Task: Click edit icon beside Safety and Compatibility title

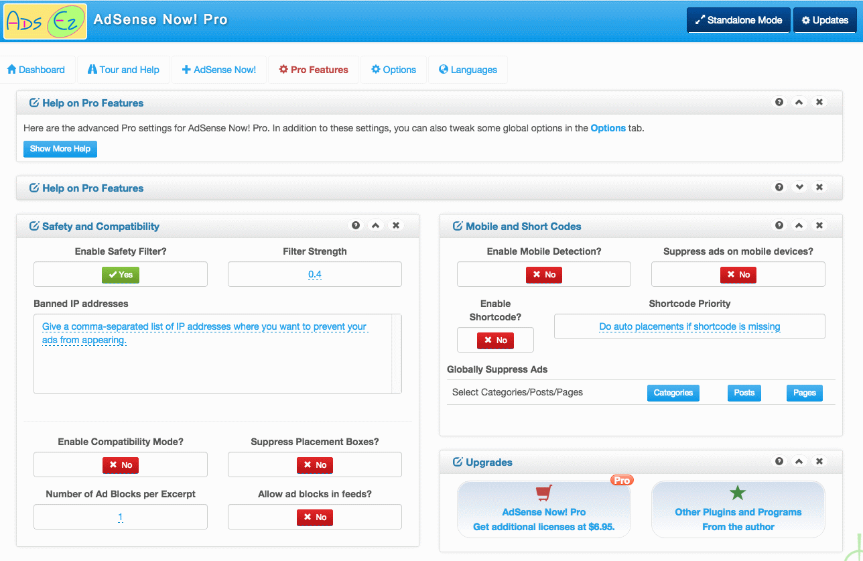Action: pyautogui.click(x=34, y=227)
